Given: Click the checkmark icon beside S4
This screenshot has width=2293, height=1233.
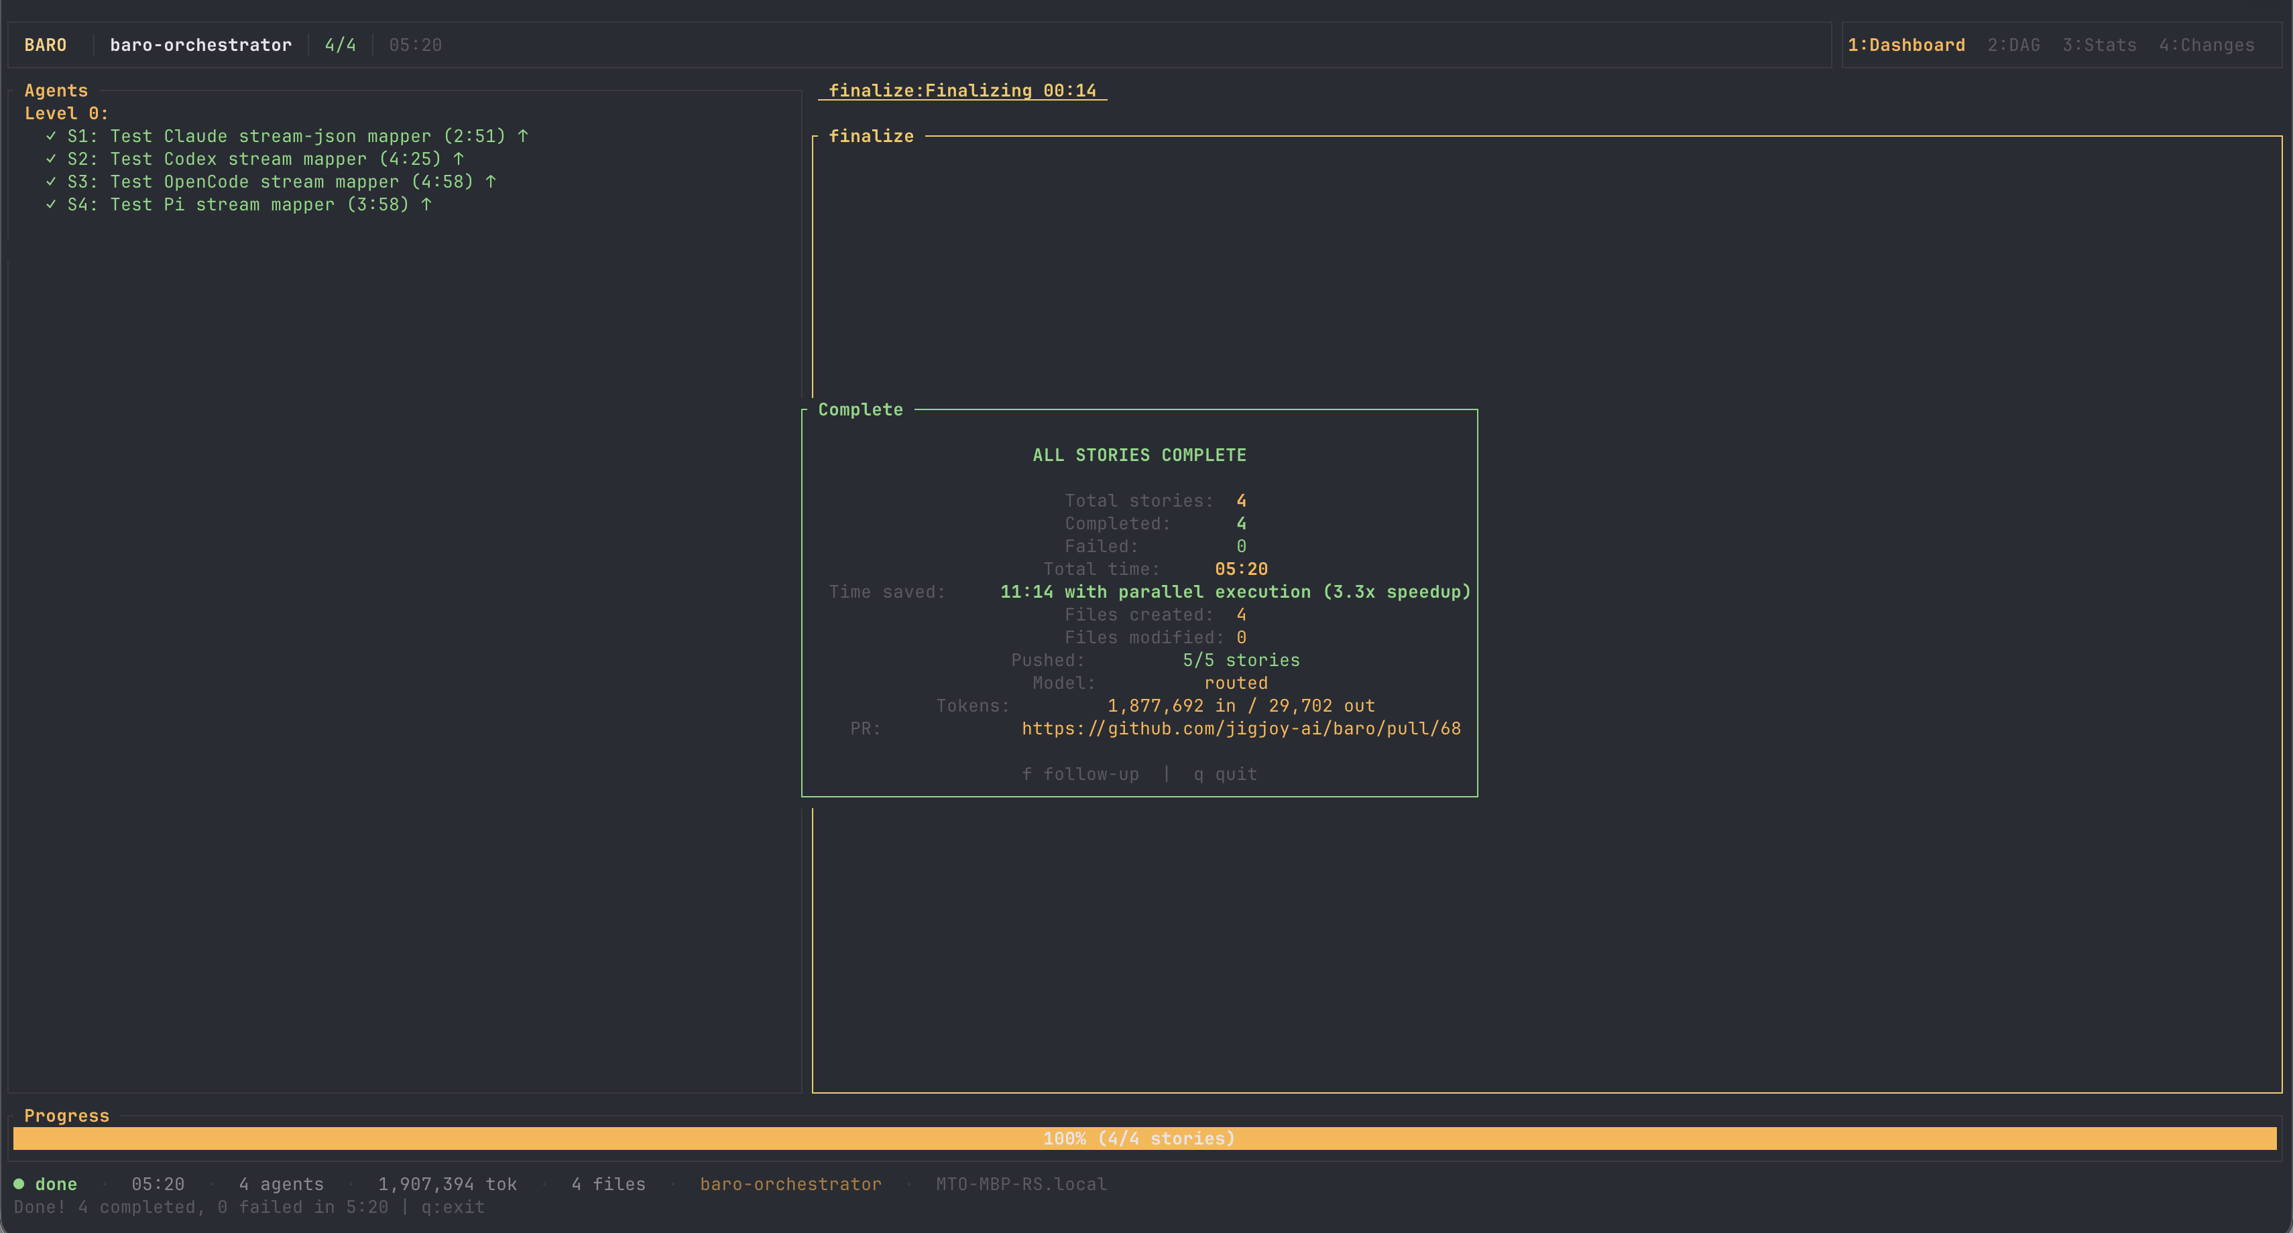Looking at the screenshot, I should pyautogui.click(x=51, y=204).
